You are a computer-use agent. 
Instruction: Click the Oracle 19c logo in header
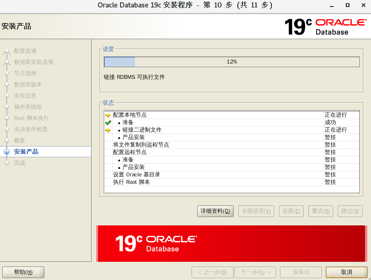[x=326, y=27]
